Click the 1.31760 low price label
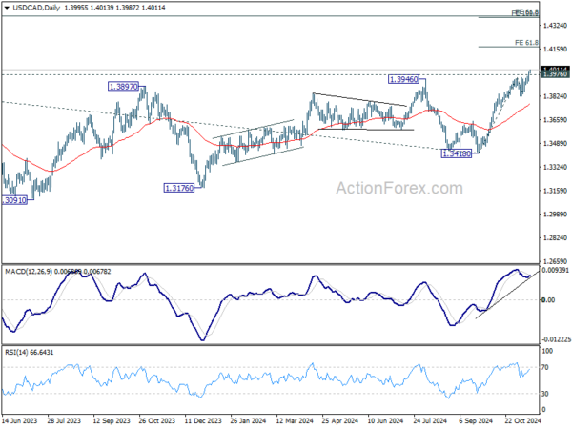This screenshot has height=429, width=572. coord(179,188)
